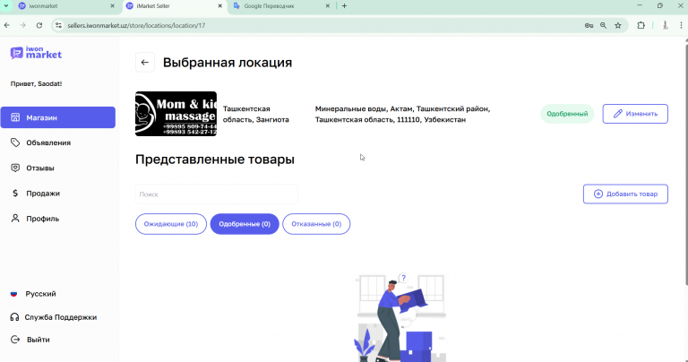Open Служба Поддержки support link
688x362 pixels.
(x=54, y=317)
